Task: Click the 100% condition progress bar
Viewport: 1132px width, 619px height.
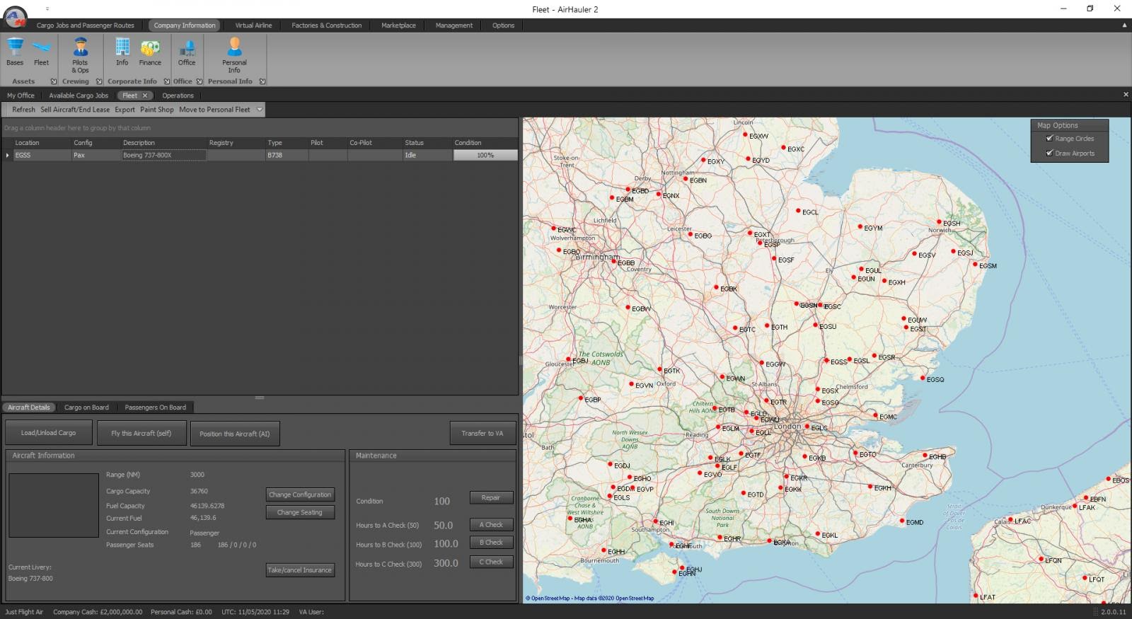Action: pos(485,155)
